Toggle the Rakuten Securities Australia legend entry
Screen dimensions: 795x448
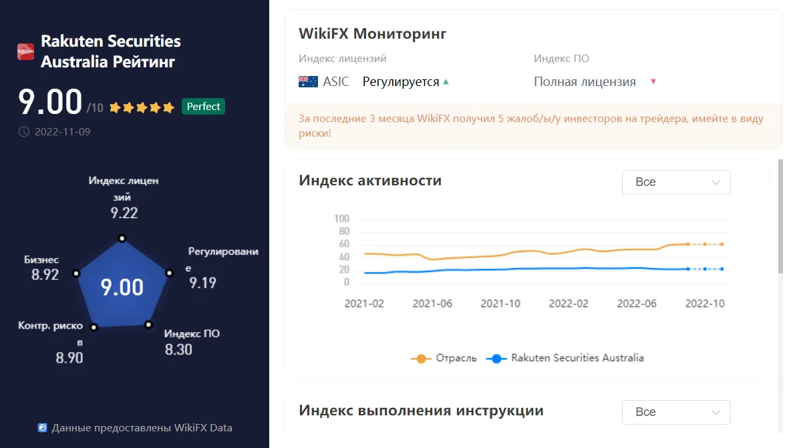click(x=565, y=358)
